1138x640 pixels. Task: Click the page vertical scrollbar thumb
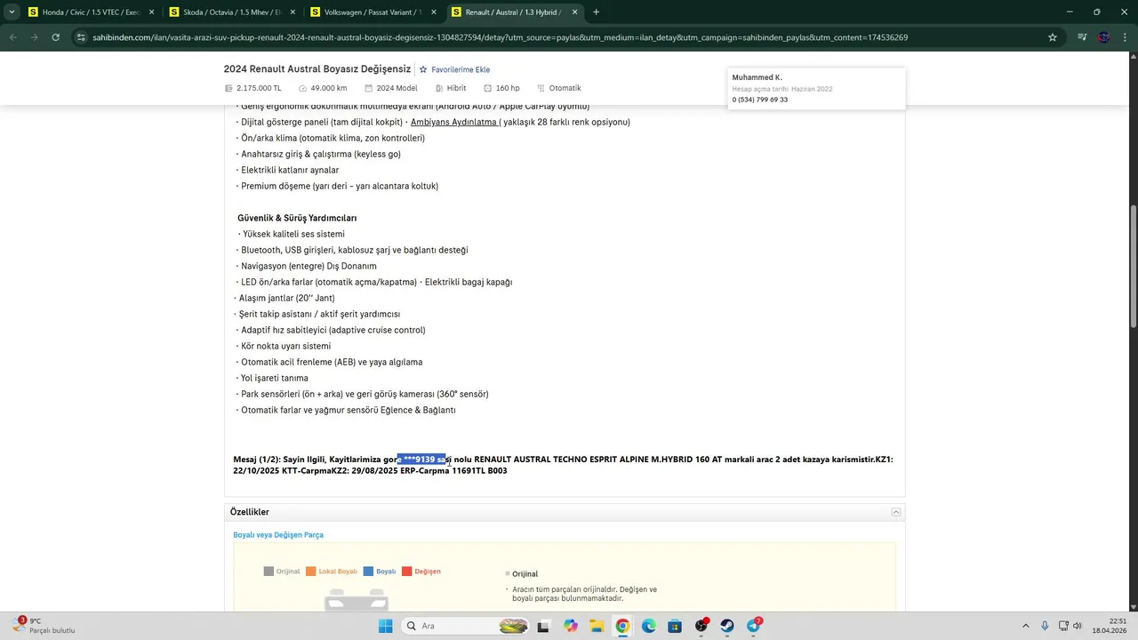(x=1133, y=265)
